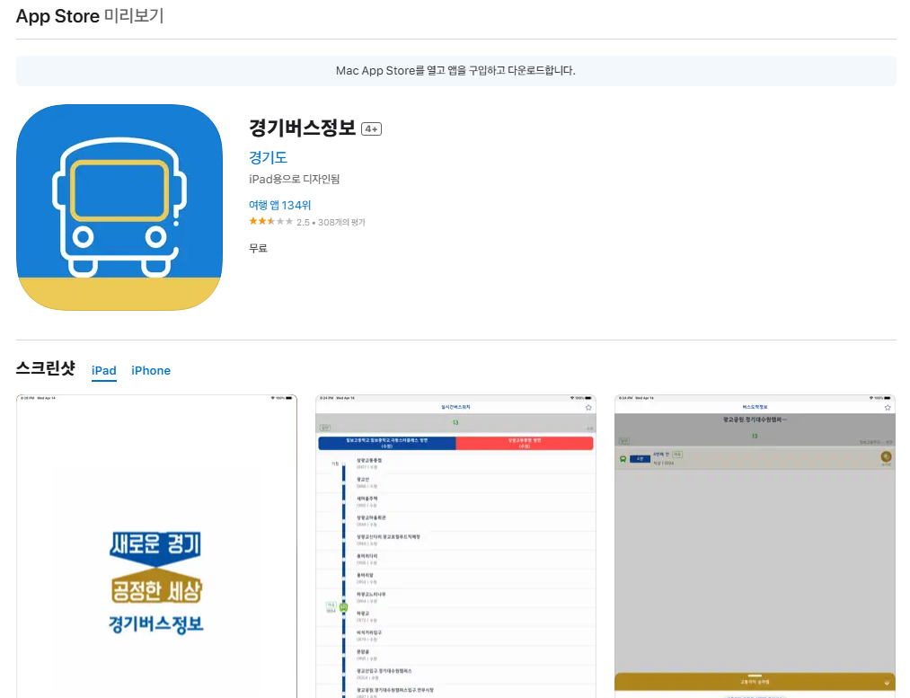Click the star favorite icon in route screenshot
This screenshot has height=698, width=910.
(588, 407)
